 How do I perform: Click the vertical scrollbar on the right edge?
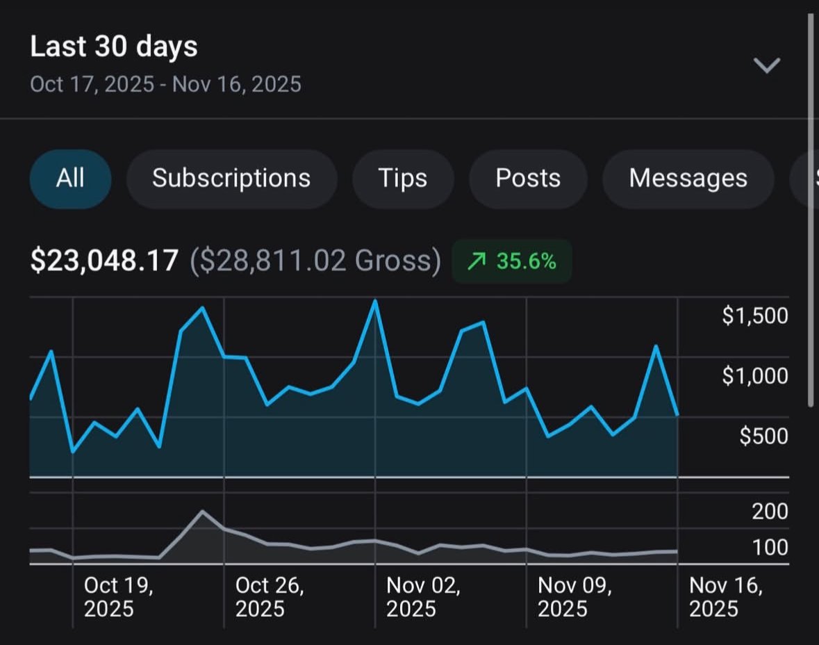click(x=811, y=209)
